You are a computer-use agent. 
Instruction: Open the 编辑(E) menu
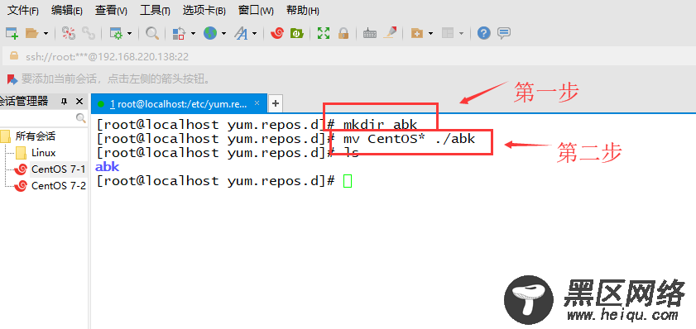pyautogui.click(x=66, y=11)
